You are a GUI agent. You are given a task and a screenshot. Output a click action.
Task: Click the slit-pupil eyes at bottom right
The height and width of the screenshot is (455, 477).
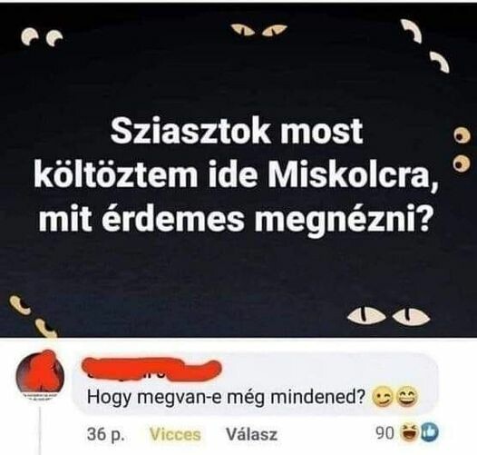point(389,316)
